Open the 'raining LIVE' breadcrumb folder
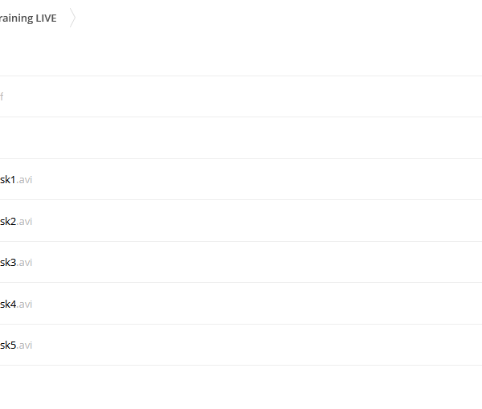 28,18
